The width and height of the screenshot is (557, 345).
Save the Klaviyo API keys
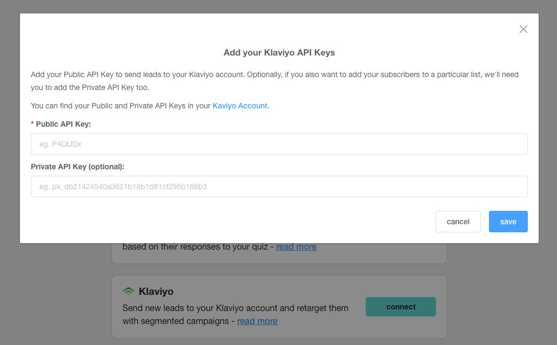[x=508, y=222]
